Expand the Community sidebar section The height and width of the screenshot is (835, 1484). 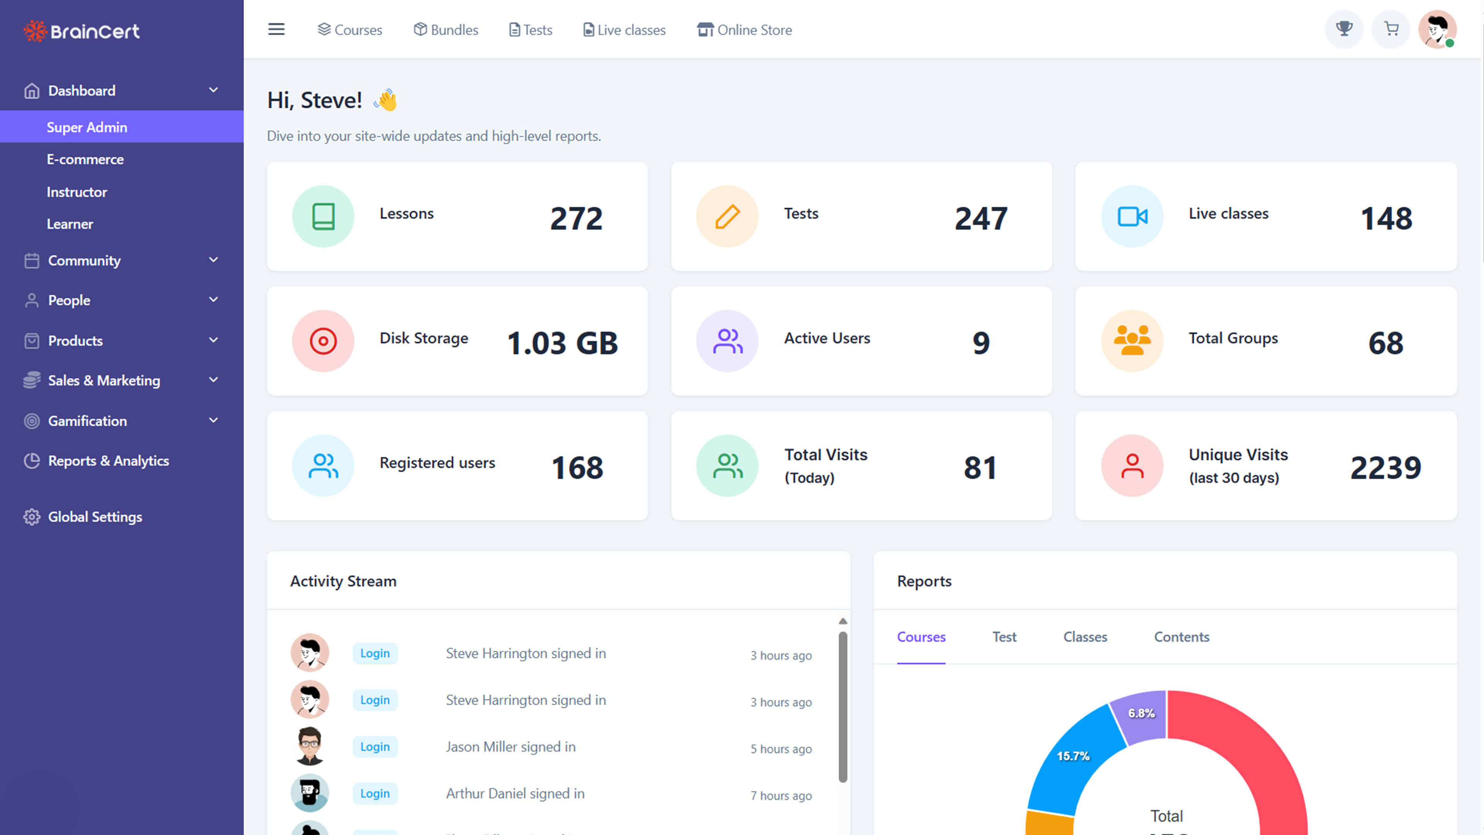pyautogui.click(x=84, y=261)
